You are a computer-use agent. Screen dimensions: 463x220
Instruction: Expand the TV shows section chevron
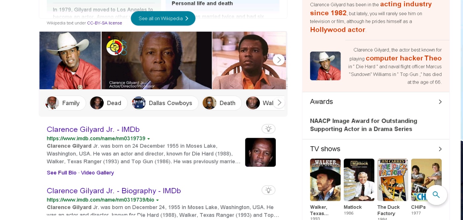coord(440,149)
